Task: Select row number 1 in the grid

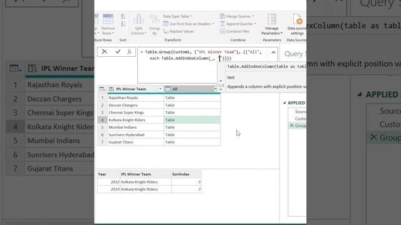Action: (102, 97)
